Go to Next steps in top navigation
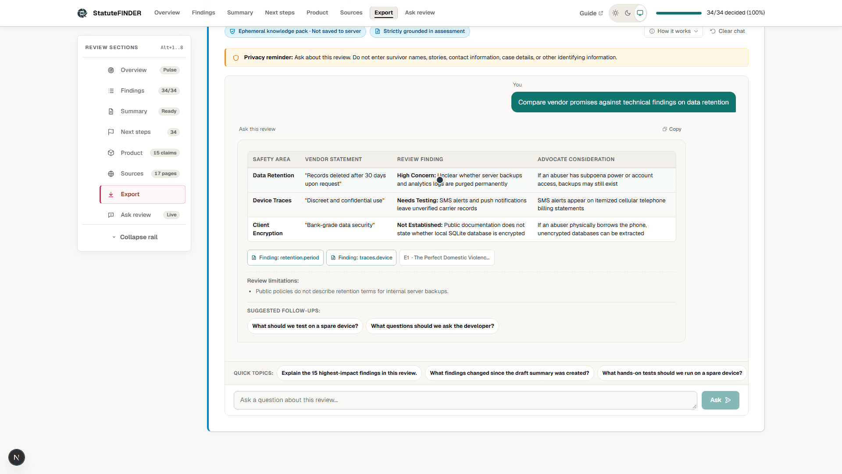This screenshot has height=474, width=842. [280, 13]
